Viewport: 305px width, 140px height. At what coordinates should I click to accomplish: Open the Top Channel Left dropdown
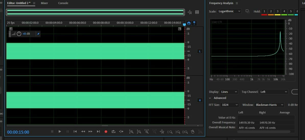point(274,92)
